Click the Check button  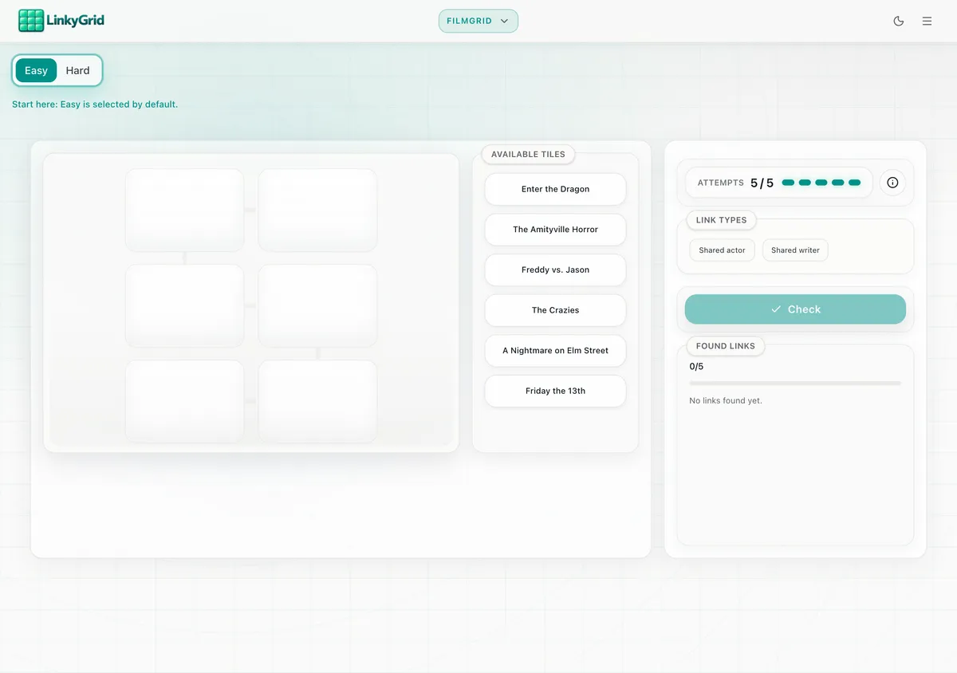click(795, 309)
